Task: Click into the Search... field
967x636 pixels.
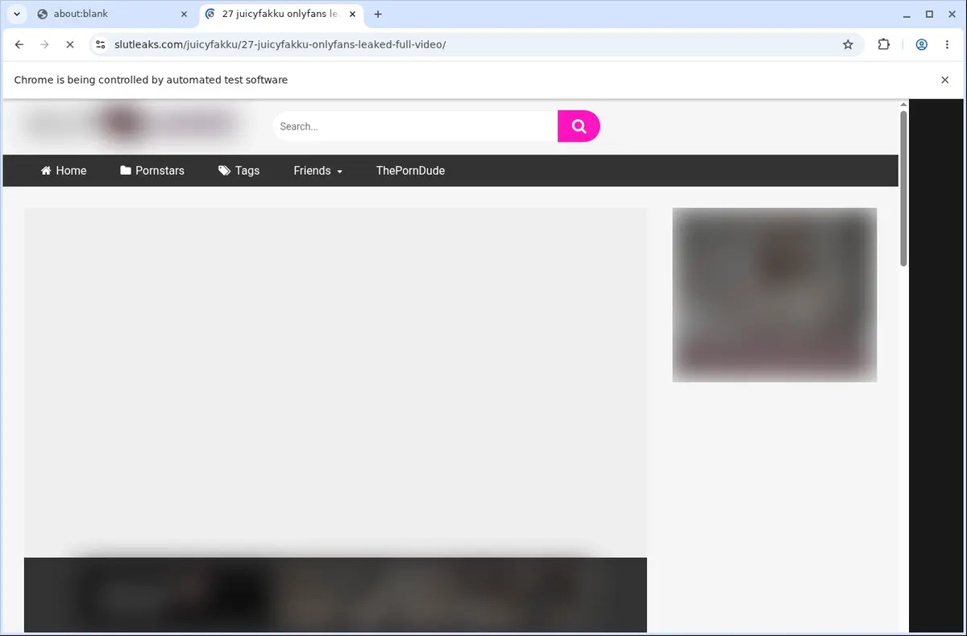Action: click(x=416, y=126)
